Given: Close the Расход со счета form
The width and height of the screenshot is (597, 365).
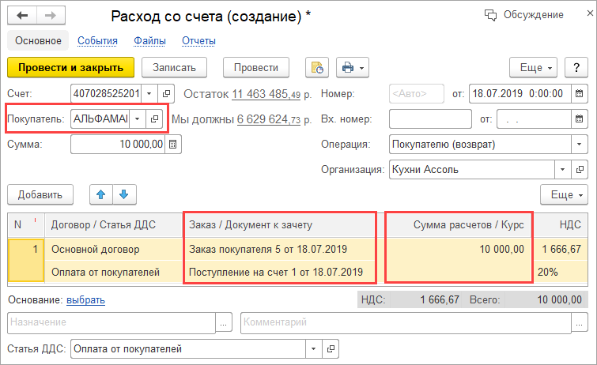Looking at the screenshot, I should pos(590,13).
